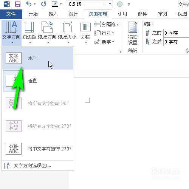Viewport: 189px width, 189px height.
Task: Switch to the 插入 tab
Action: pos(53,14)
